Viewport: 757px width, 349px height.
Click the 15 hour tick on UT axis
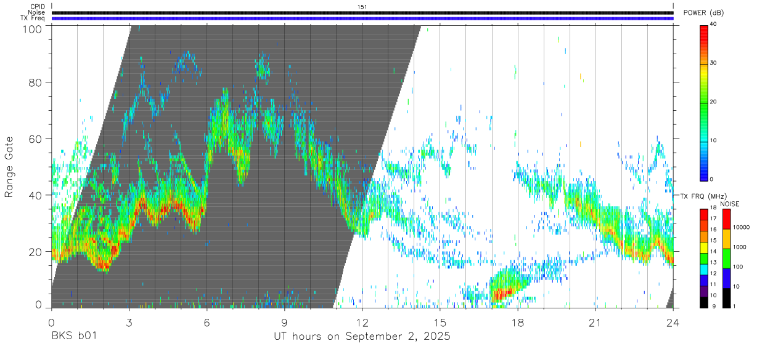click(440, 322)
